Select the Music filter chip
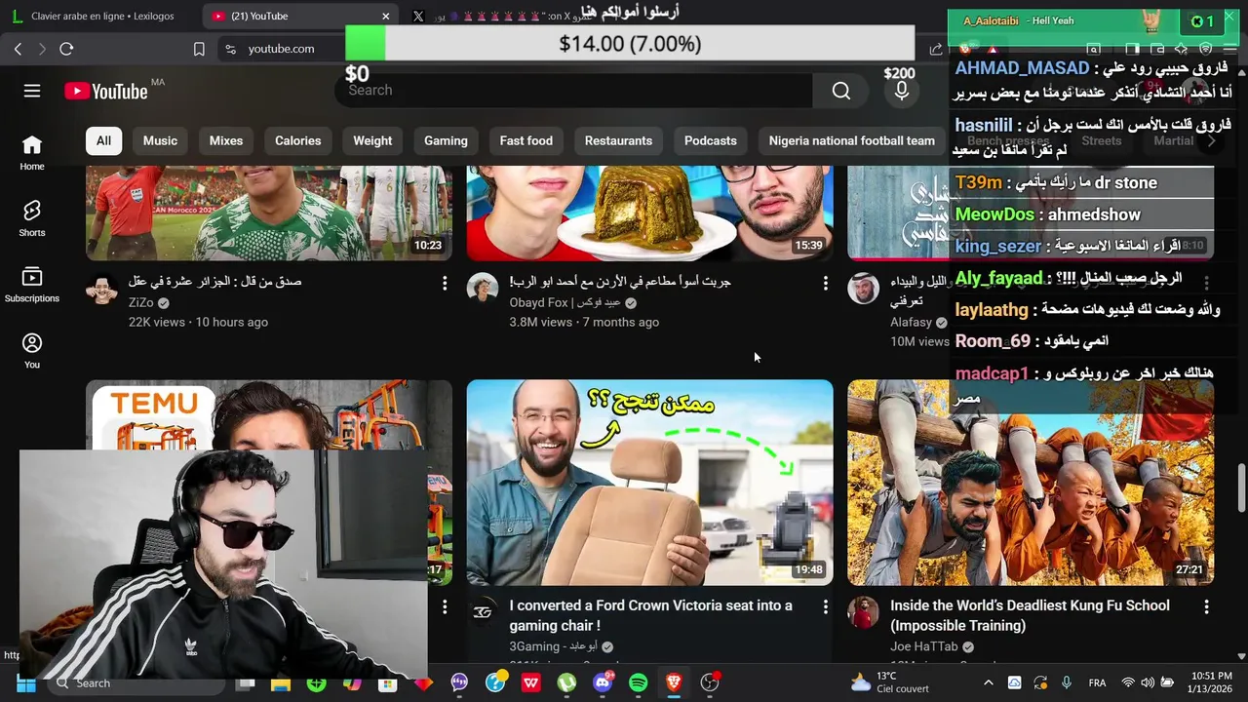 point(160,140)
